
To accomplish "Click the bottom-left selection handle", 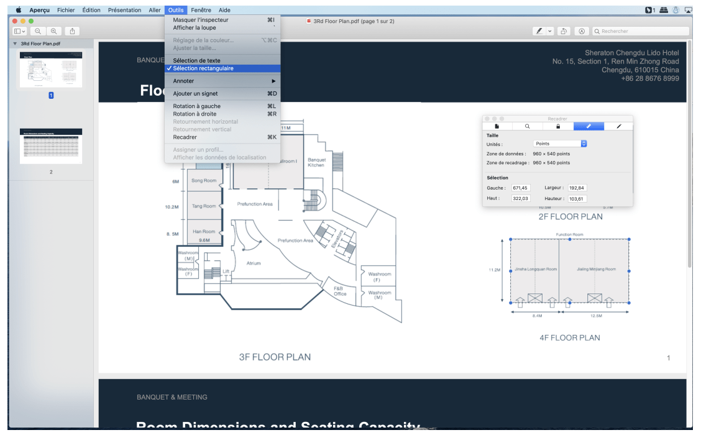I will (511, 303).
